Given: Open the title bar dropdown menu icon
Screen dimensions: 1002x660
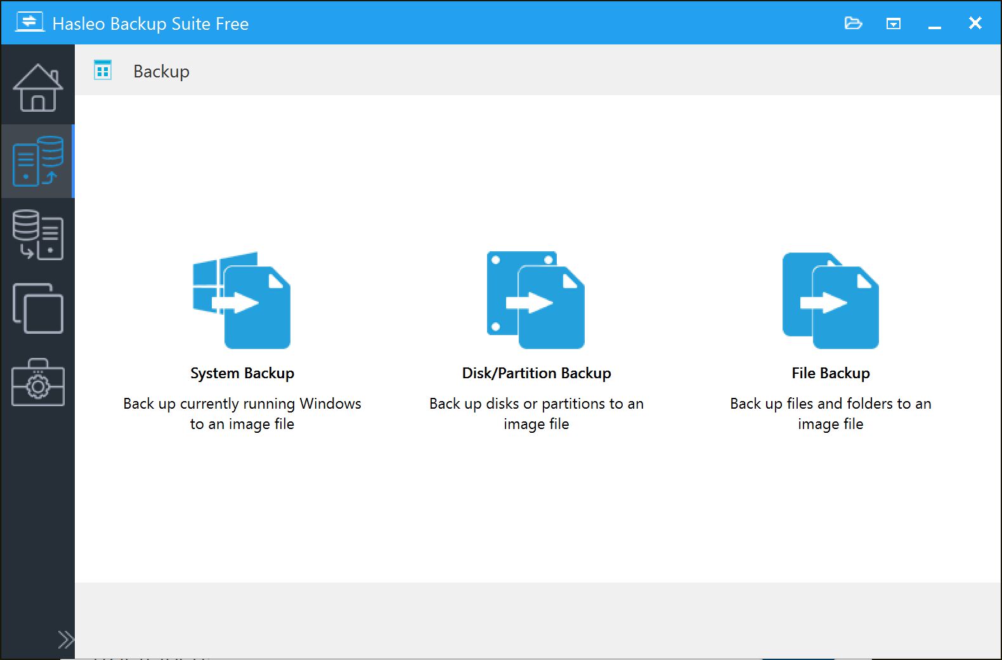Looking at the screenshot, I should 894,23.
